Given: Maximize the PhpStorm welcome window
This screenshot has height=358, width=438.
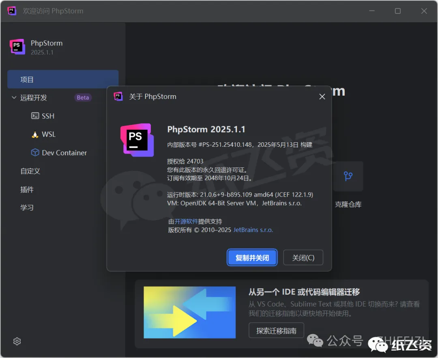Looking at the screenshot, I should pyautogui.click(x=398, y=11).
